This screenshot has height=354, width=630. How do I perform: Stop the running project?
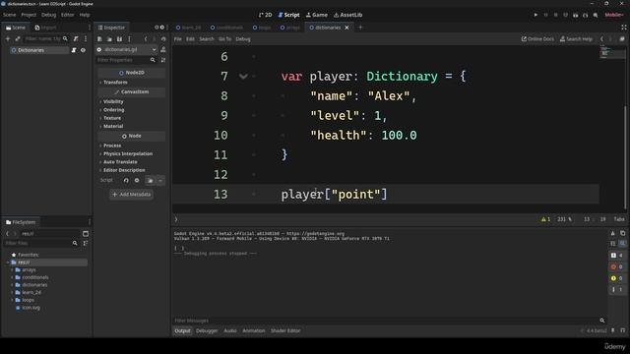coord(555,15)
